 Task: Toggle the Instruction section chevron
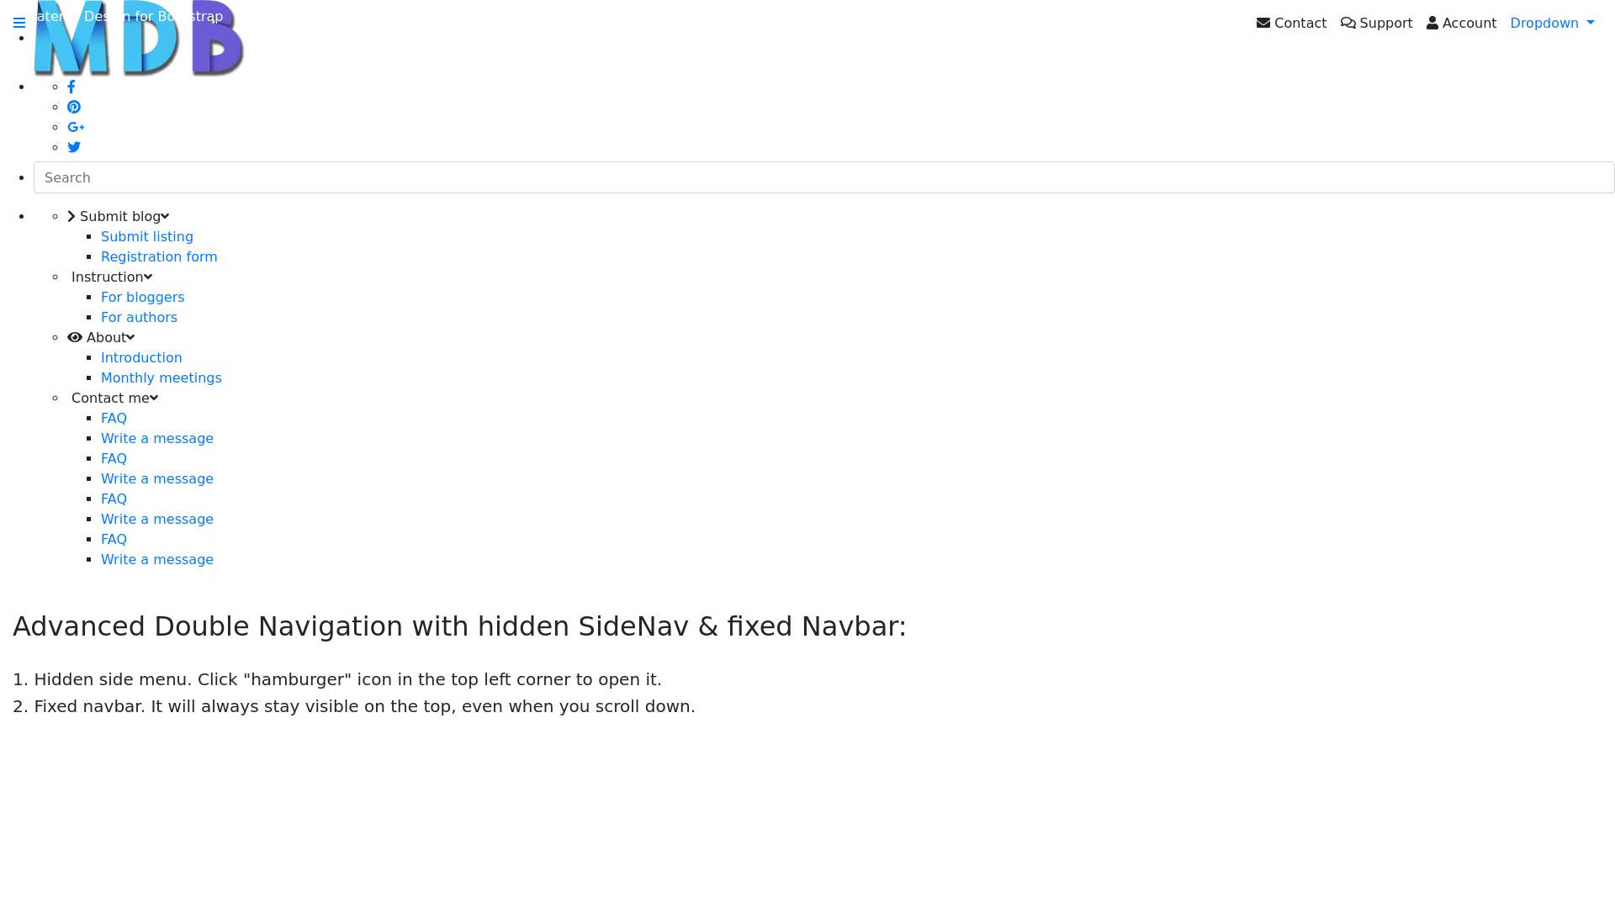[x=110, y=277]
